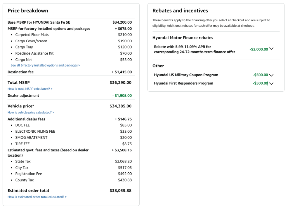Screen dimensions: 288x210
Task: Click the Total MSRP amount $36,290.00
Action: (121, 83)
